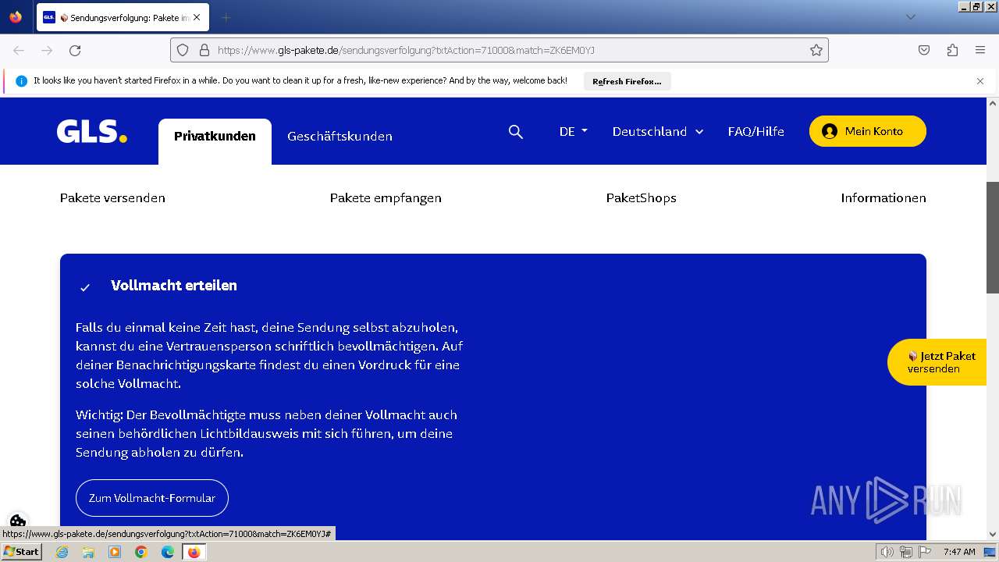999x562 pixels.
Task: Click the browser forward arrow
Action: pos(47,50)
